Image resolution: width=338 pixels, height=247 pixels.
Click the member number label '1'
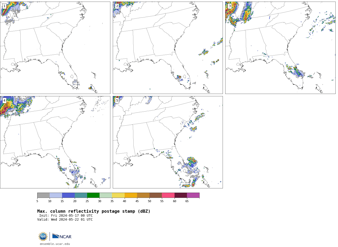point(4,6)
